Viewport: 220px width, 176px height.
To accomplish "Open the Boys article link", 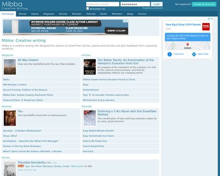I will [x=86, y=85].
